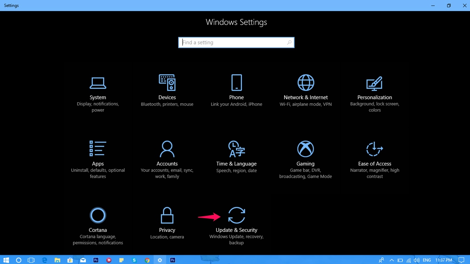This screenshot has width=470, height=264.
Task: Open File Explorer from the taskbar
Action: [57, 260]
